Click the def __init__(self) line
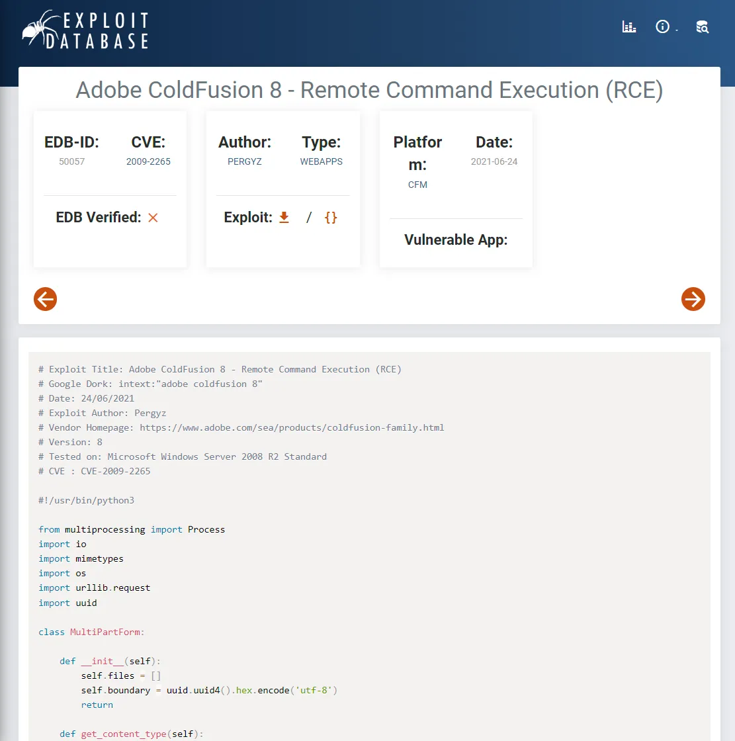 (110, 661)
